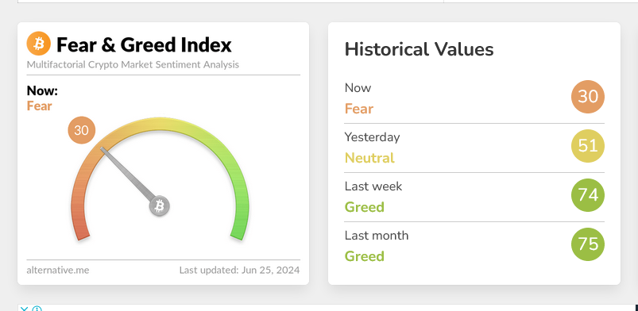Viewport: 638px width, 311px height.
Task: Click the Last week 74 circle
Action: point(588,195)
